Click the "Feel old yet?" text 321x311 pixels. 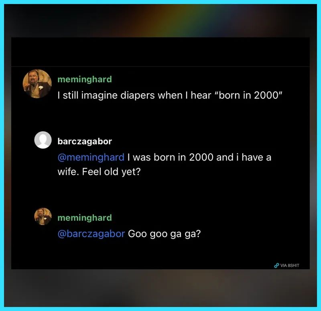tap(112, 172)
